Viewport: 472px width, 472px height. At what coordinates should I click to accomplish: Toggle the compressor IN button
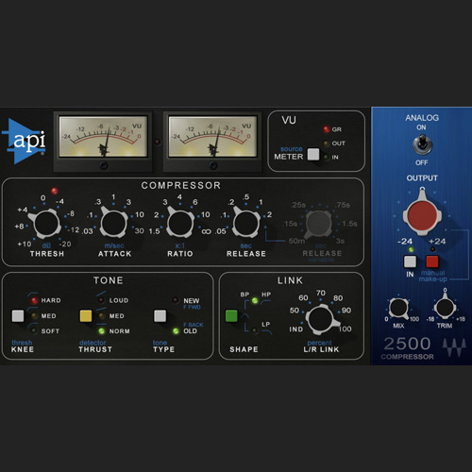click(x=410, y=261)
